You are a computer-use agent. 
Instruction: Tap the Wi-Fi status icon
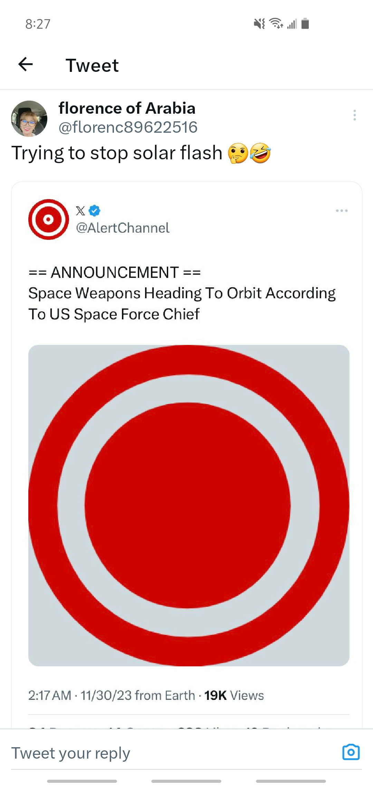[x=276, y=23]
